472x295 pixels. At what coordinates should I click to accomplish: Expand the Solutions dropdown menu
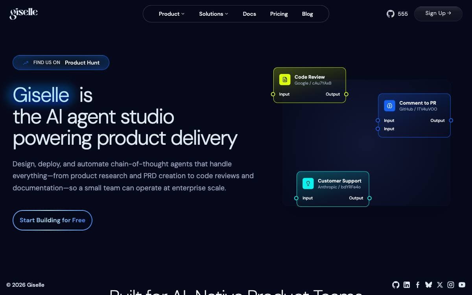(x=214, y=14)
